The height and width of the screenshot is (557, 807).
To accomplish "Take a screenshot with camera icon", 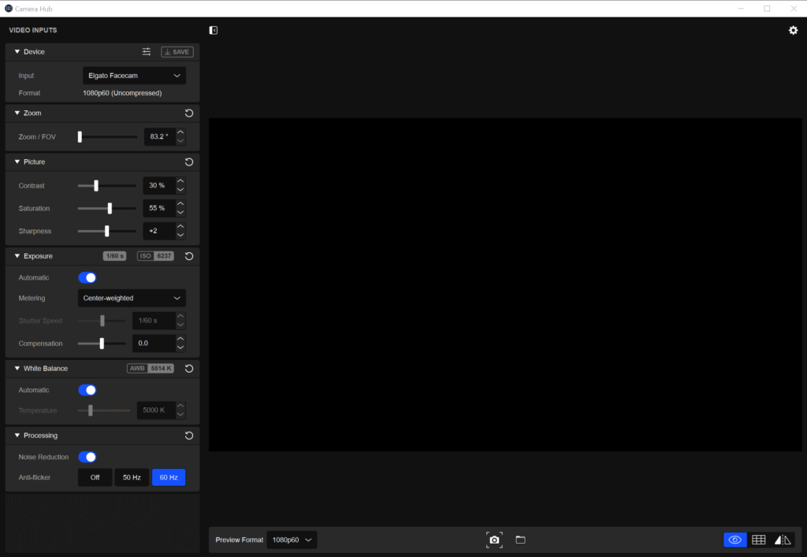I will (494, 540).
